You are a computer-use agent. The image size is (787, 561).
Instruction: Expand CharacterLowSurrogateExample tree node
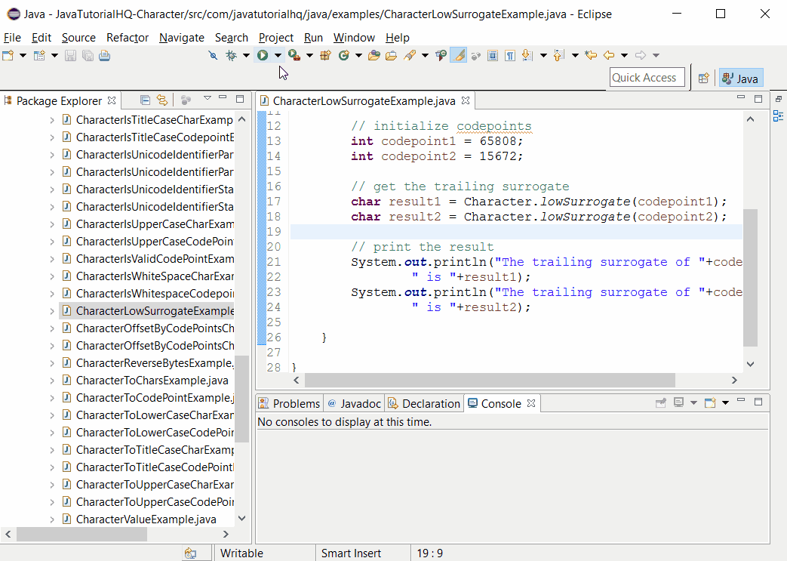pos(52,311)
